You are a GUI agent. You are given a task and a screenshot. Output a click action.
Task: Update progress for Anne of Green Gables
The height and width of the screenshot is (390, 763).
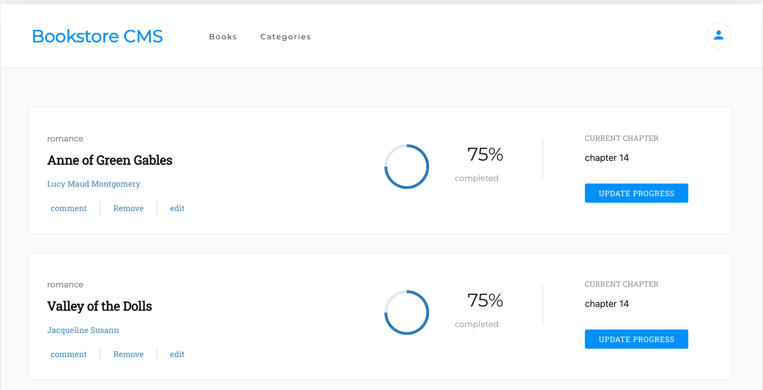tap(636, 193)
